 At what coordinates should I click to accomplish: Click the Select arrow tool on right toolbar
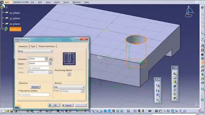pos(202,33)
